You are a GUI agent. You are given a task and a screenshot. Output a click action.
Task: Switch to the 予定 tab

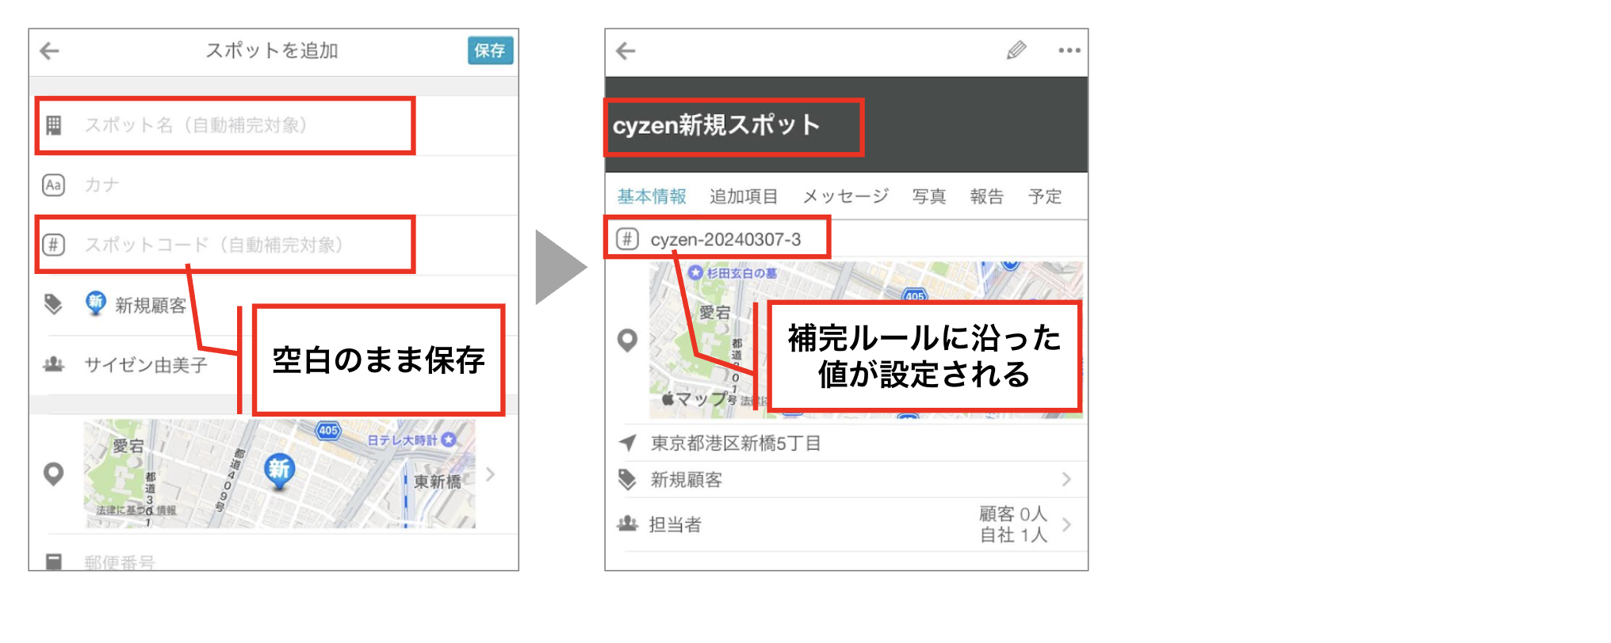click(x=1045, y=196)
